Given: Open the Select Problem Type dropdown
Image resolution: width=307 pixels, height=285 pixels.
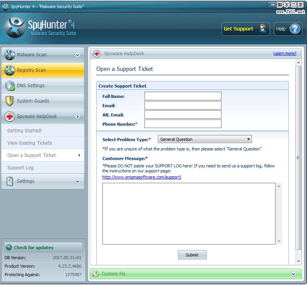Looking at the screenshot, I should (x=205, y=139).
